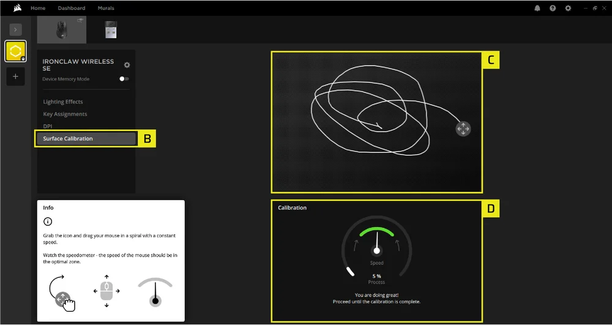612x325 pixels.
Task: Select the Ironclaw mouse device thumbnail
Action: pyautogui.click(x=62, y=30)
